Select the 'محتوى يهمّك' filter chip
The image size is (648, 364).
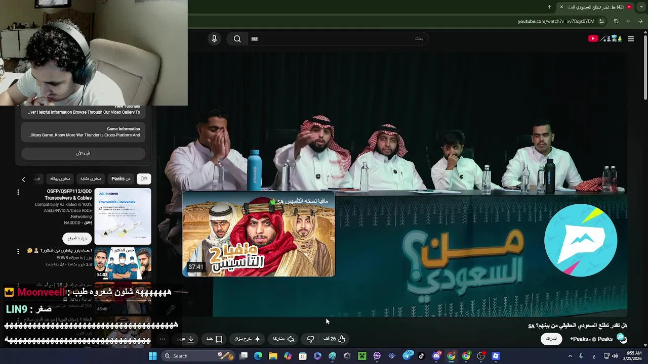coord(60,178)
